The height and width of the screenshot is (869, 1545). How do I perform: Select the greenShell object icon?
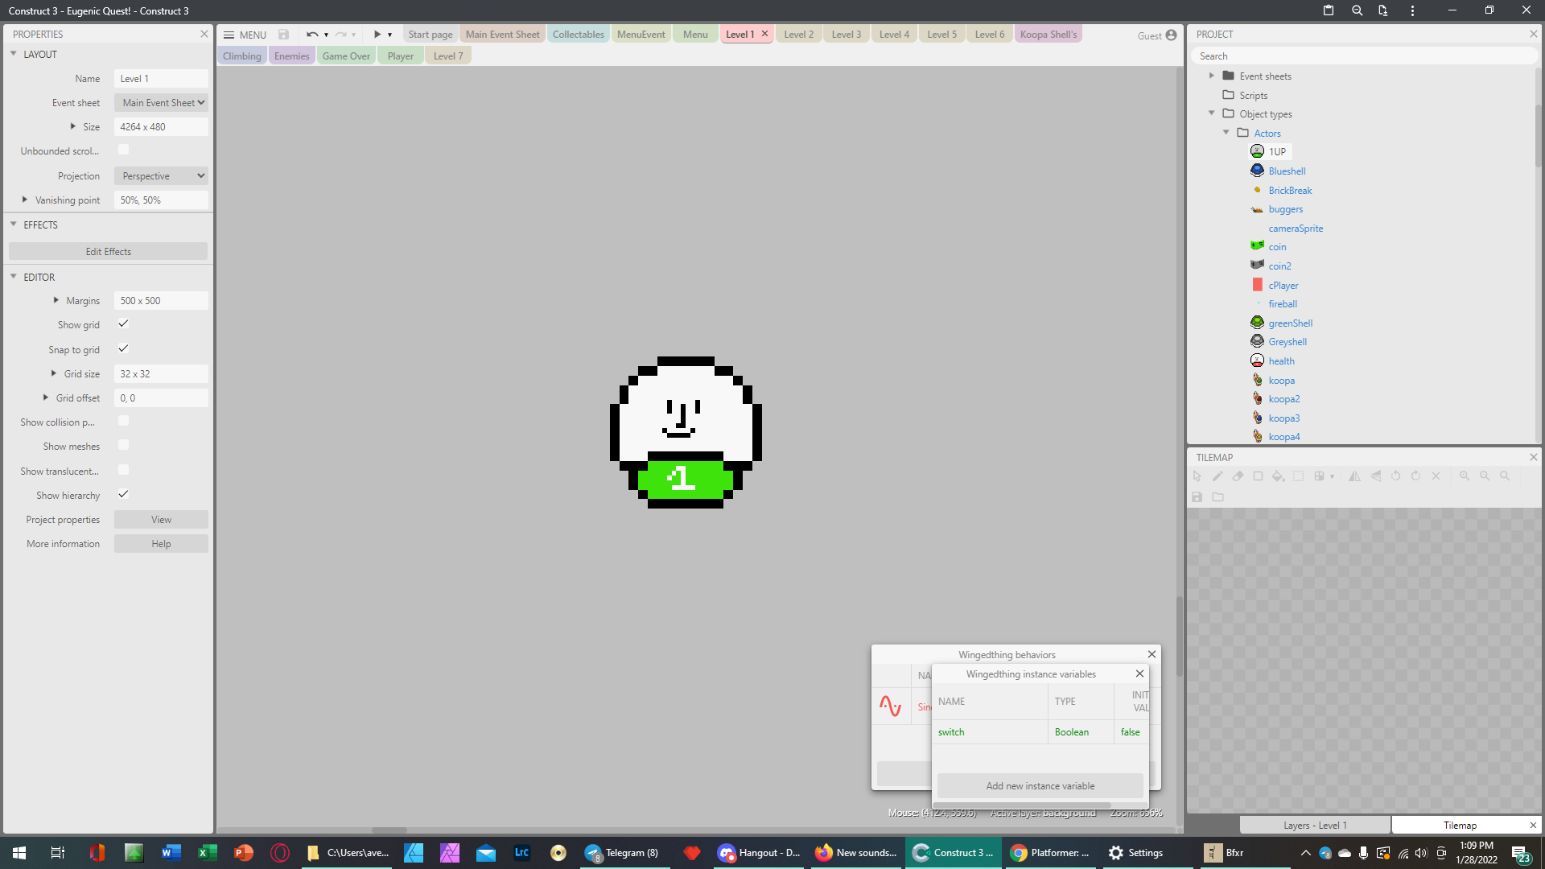click(1257, 323)
